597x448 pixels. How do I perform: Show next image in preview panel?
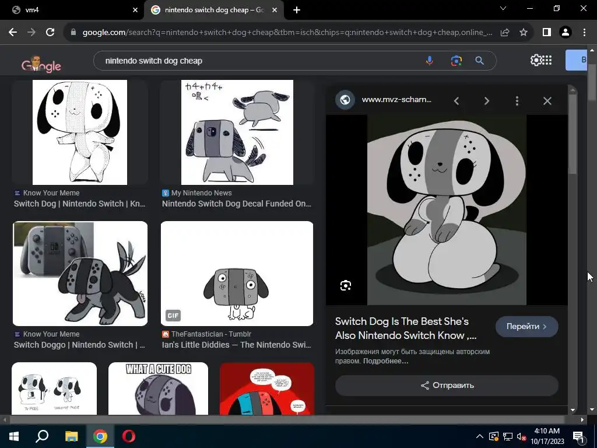coord(486,101)
